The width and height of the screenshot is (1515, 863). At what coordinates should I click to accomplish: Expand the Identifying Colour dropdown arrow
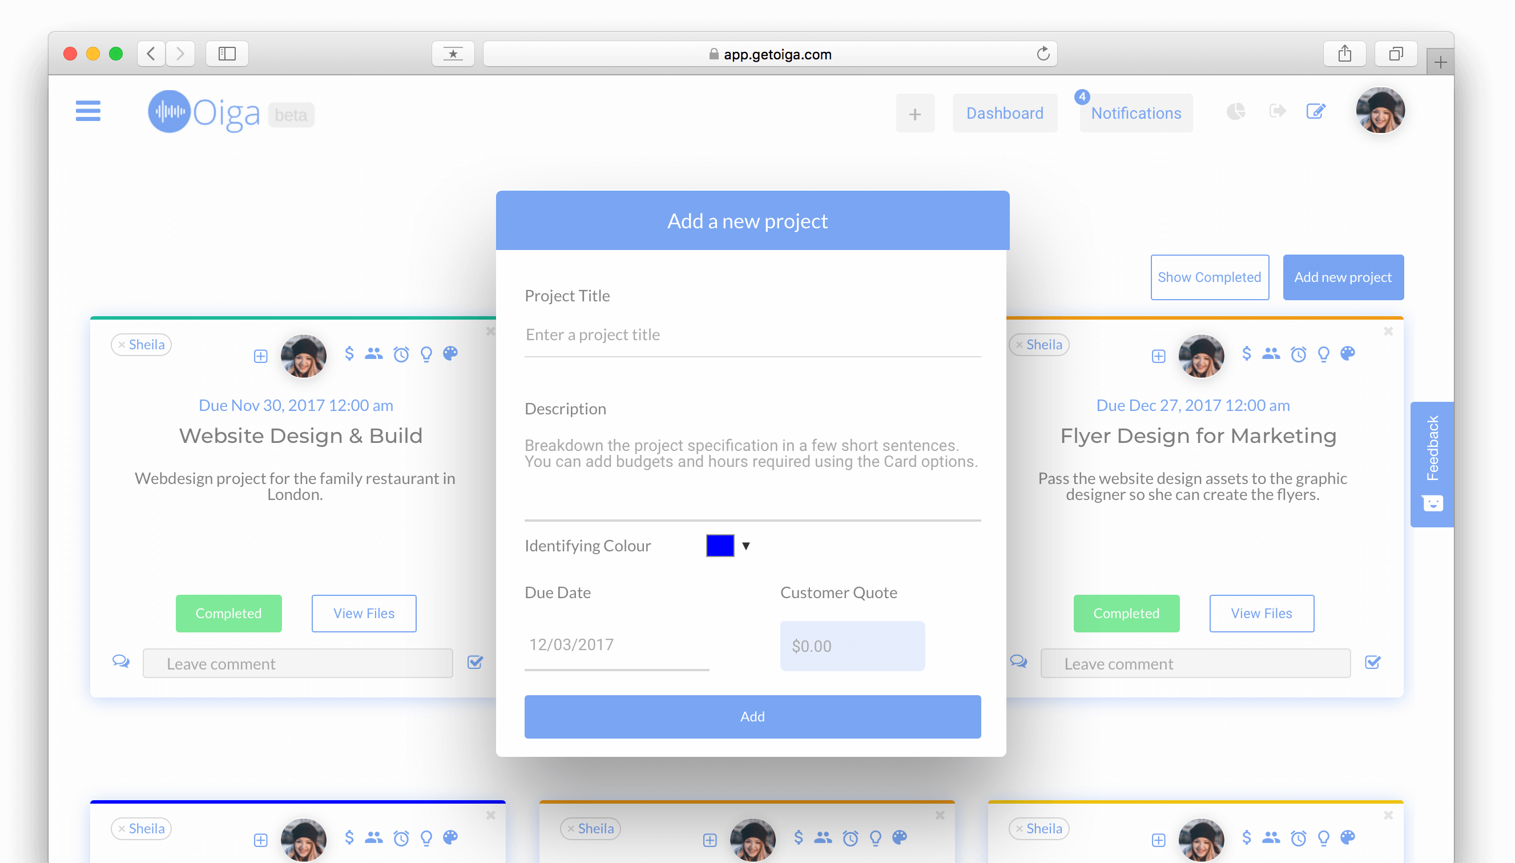click(746, 546)
